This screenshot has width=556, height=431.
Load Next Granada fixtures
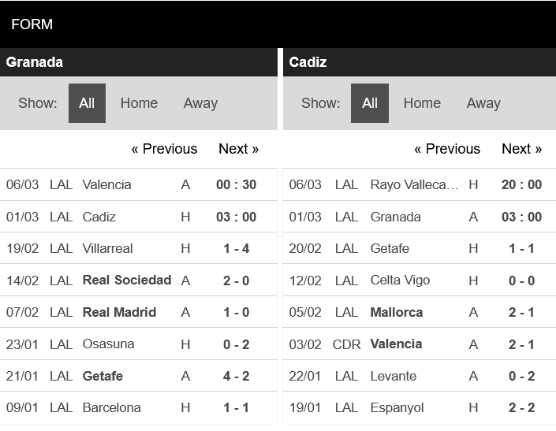[x=238, y=149]
